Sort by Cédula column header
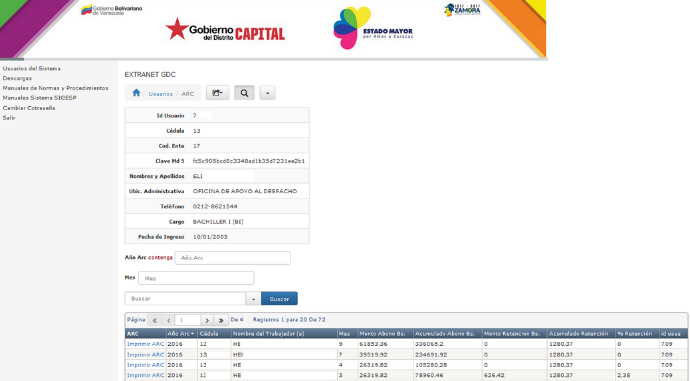 pos(209,333)
